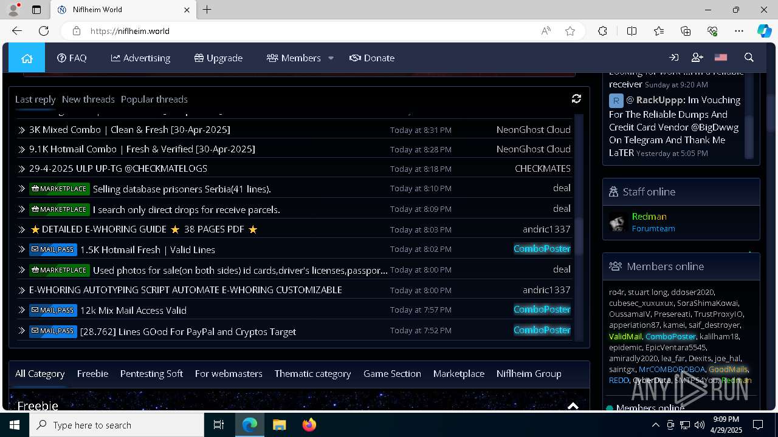Image resolution: width=778 pixels, height=437 pixels.
Task: Select Niflheim Group tab
Action: 529,373
